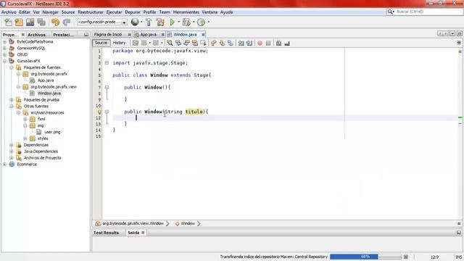Open the Archivo menu
Screen dimensions: 464x261
[x=9, y=12]
